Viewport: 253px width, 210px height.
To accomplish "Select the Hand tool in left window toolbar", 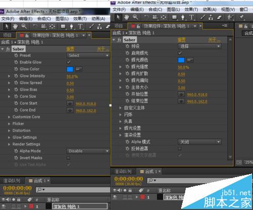I will tap(15, 26).
